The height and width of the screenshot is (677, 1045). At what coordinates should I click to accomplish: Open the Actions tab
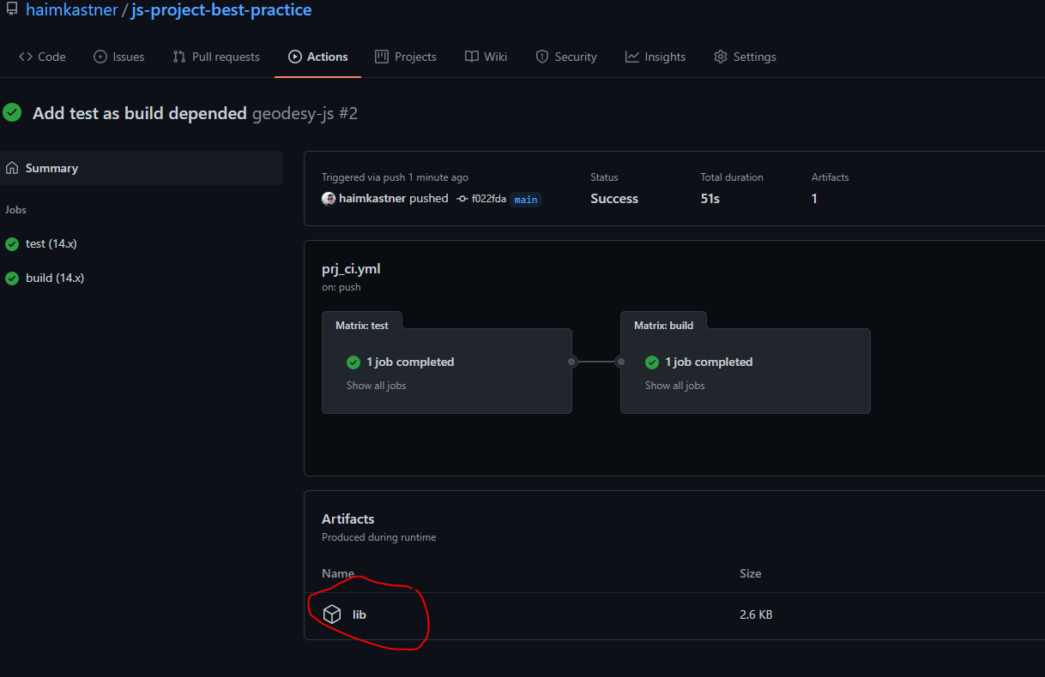318,57
